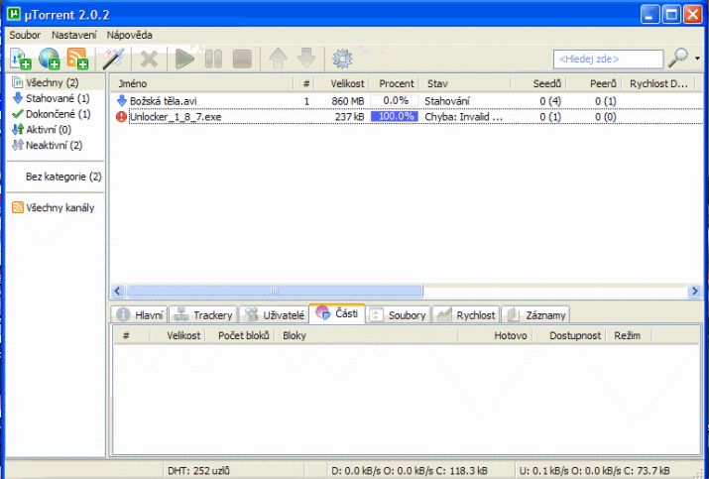The image size is (709, 479).
Task: Sort by Procent column header
Action: 394,83
